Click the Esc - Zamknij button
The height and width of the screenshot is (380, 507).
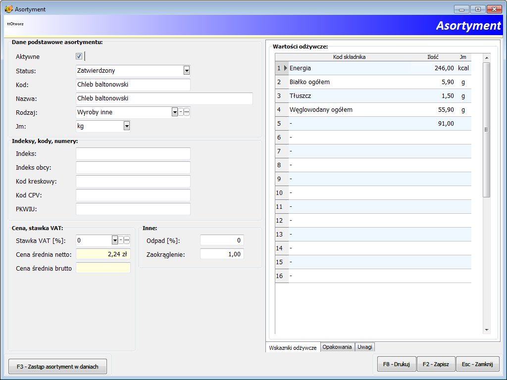pyautogui.click(x=477, y=364)
